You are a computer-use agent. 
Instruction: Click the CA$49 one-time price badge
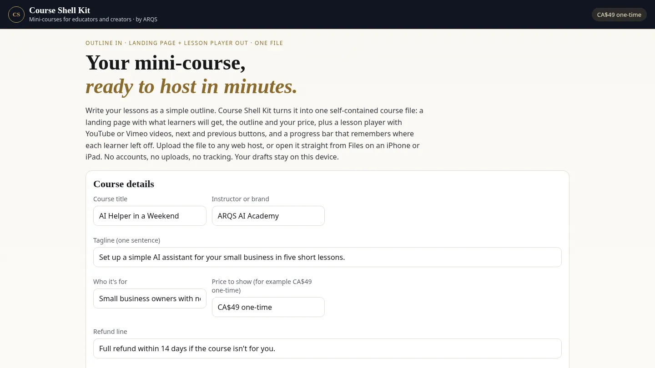pyautogui.click(x=619, y=15)
